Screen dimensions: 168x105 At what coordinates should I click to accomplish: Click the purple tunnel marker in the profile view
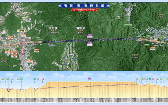click(x=89, y=78)
